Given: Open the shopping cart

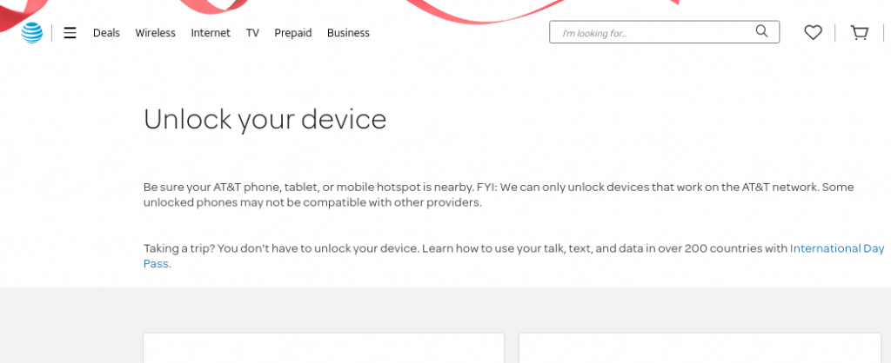Looking at the screenshot, I should [860, 33].
